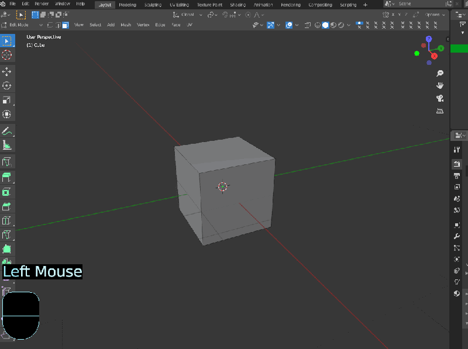Toggle X-Ray viewport mode
Screen dimensions: 468x349
307,25
